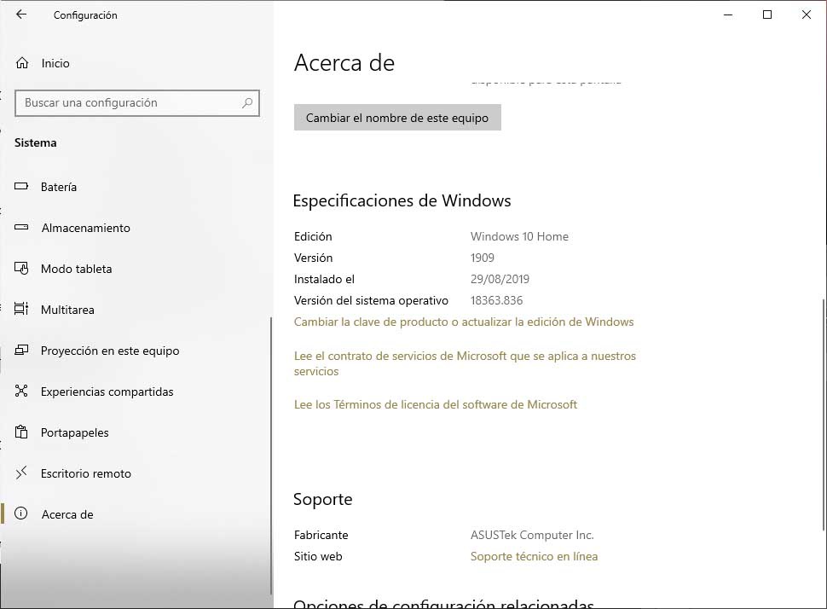Click the search magnifier in the search box
This screenshot has width=827, height=609.
[246, 103]
